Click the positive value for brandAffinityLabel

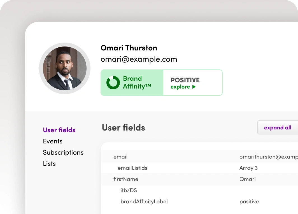(x=249, y=202)
